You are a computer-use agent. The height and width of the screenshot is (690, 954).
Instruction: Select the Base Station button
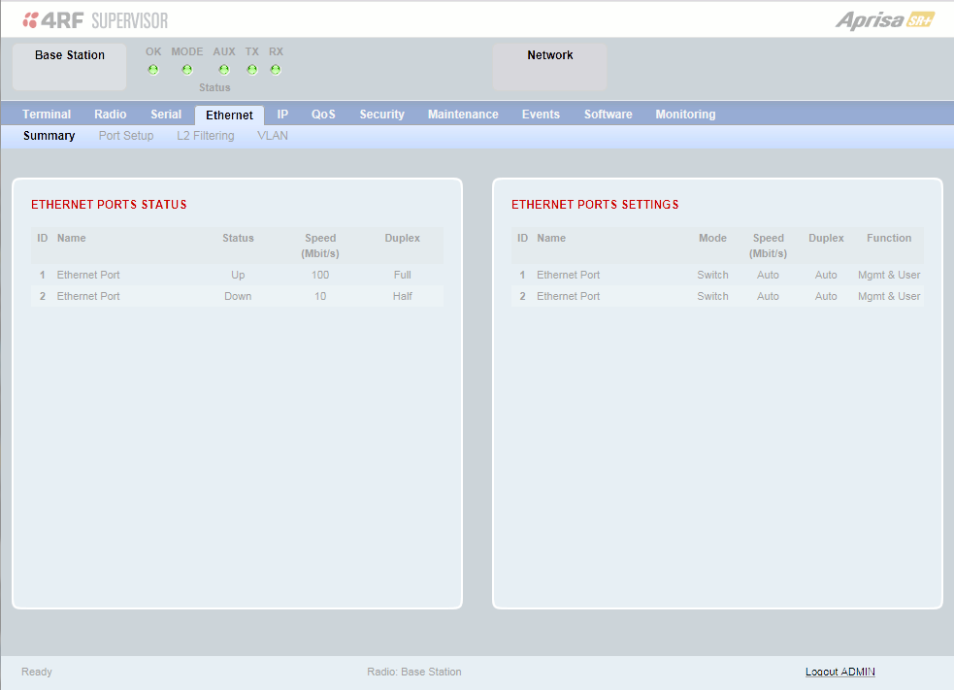coord(69,66)
